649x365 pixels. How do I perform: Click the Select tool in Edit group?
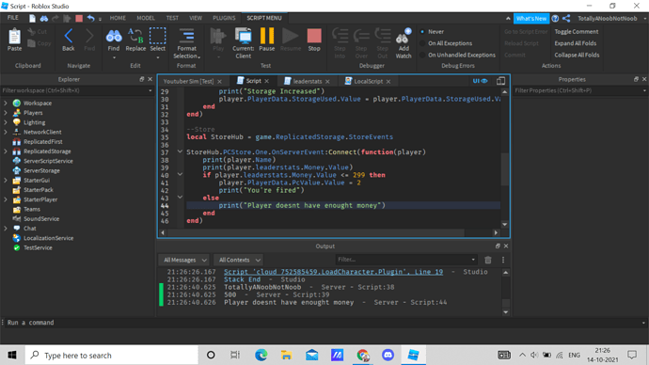[x=157, y=40]
